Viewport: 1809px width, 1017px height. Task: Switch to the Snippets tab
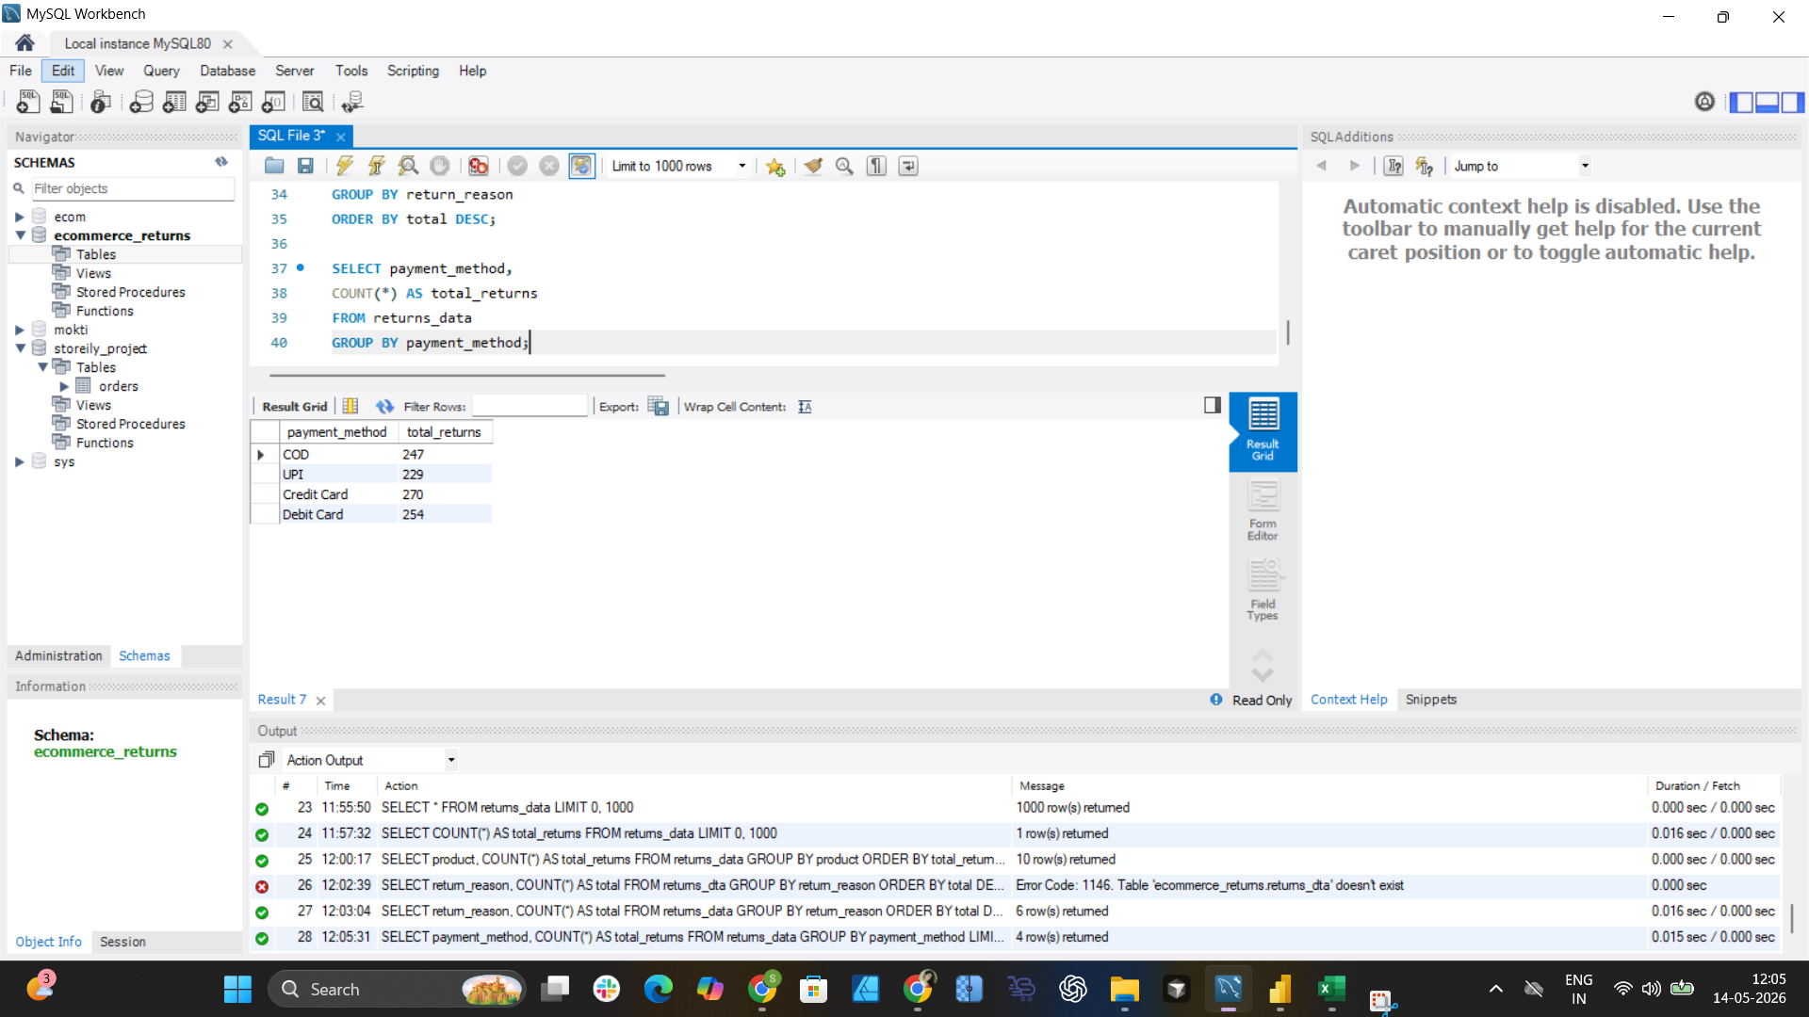[x=1430, y=700]
